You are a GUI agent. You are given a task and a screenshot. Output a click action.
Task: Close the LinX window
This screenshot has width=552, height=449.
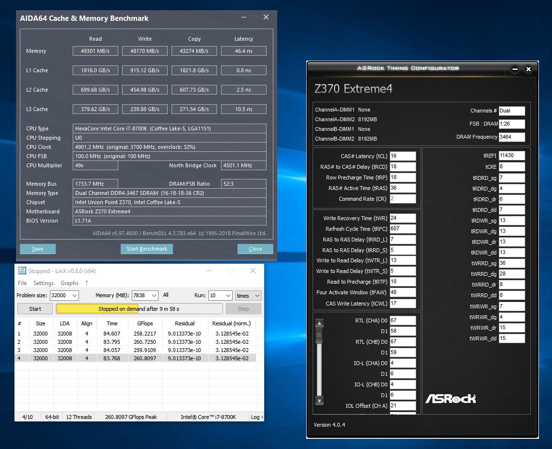click(x=253, y=271)
